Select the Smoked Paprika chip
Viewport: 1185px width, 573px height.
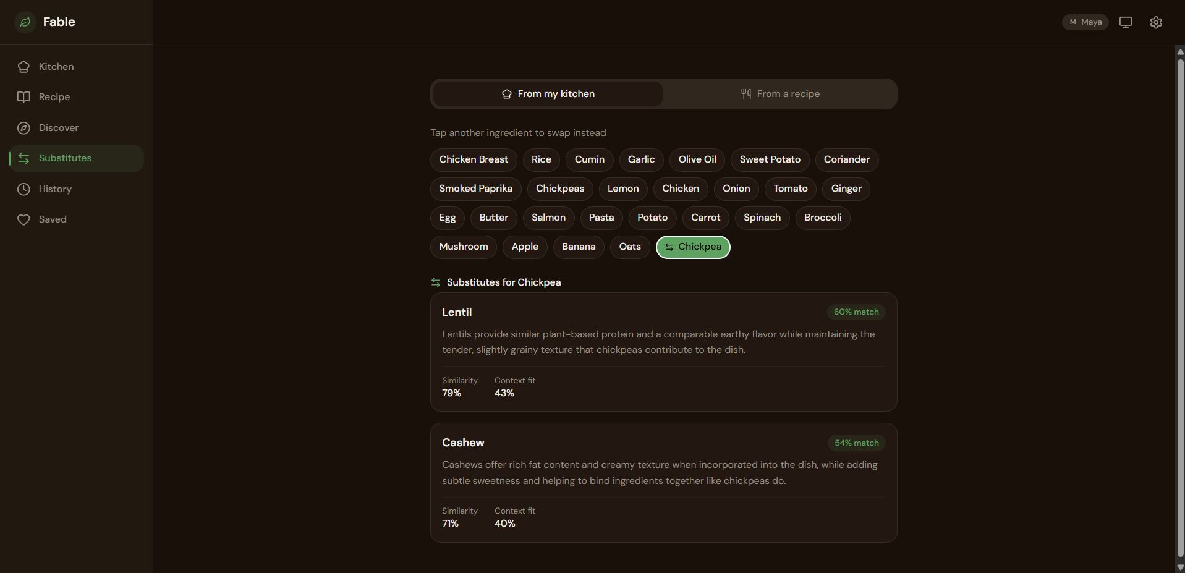[475, 189]
